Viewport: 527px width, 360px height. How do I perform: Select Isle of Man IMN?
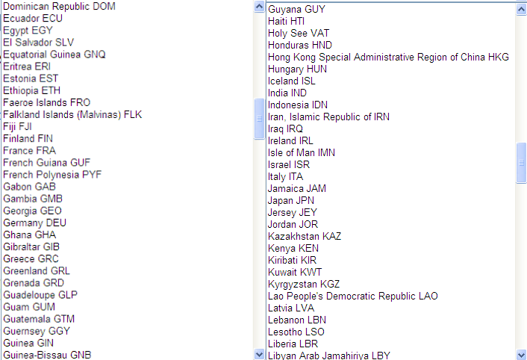coord(301,152)
